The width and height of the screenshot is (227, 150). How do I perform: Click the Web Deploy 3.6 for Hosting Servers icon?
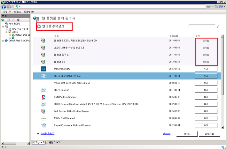click(x=43, y=111)
